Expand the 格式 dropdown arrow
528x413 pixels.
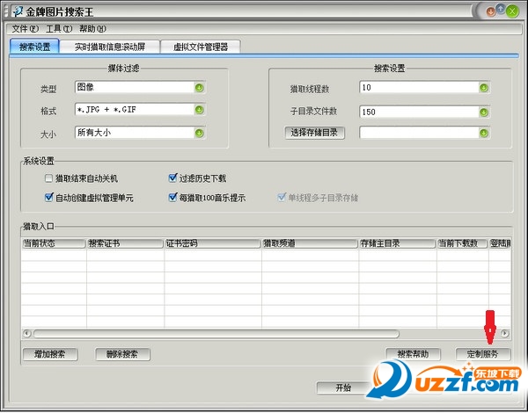[200, 110]
